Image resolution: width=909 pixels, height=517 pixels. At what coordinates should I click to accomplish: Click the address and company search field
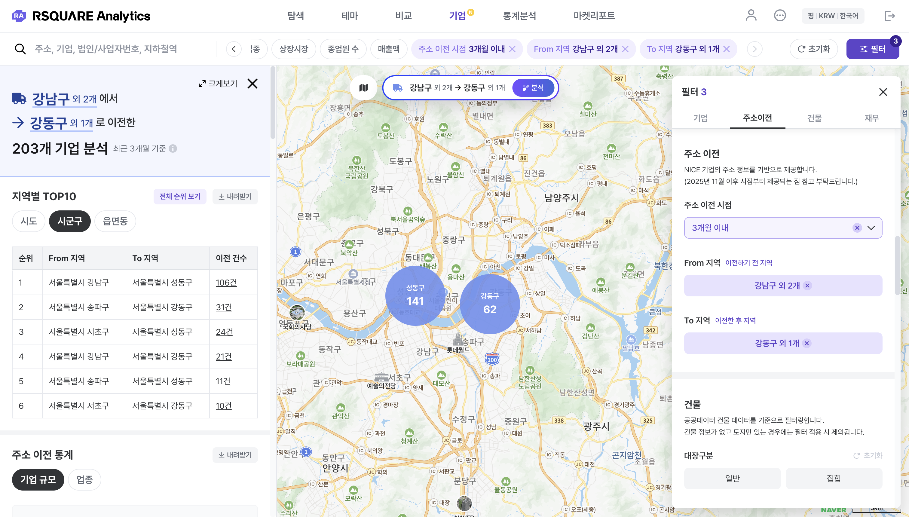(x=106, y=49)
